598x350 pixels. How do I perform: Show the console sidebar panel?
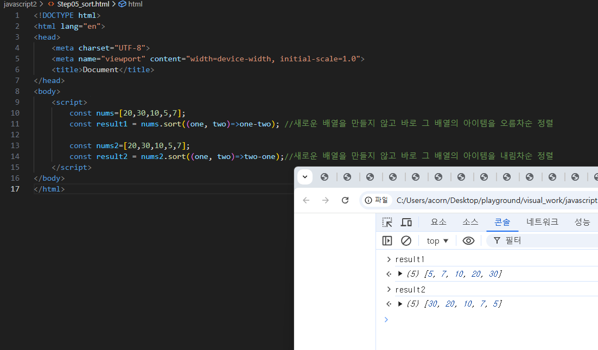[387, 240]
